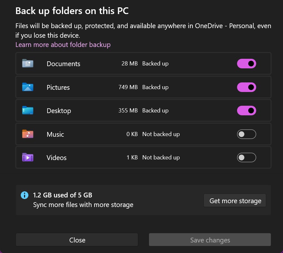This screenshot has width=283, height=253.
Task: Click the Videos row label
Action: [x=56, y=158]
